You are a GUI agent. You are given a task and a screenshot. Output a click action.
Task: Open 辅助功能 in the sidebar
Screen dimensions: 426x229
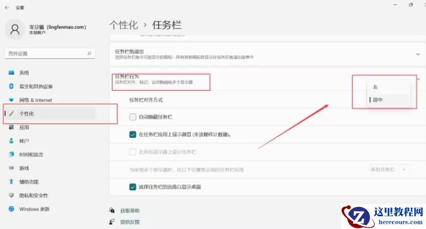pyautogui.click(x=29, y=182)
